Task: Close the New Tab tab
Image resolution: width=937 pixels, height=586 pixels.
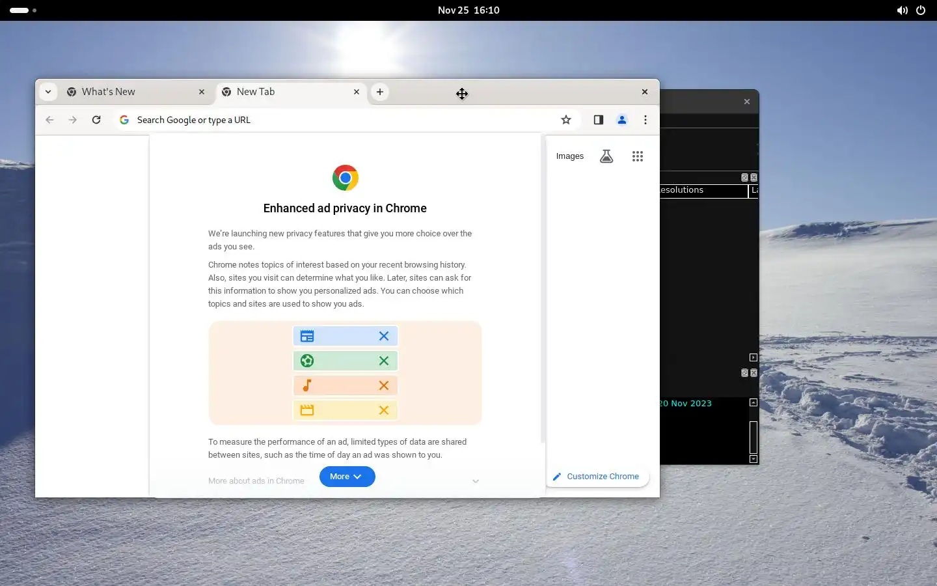Action: click(357, 92)
